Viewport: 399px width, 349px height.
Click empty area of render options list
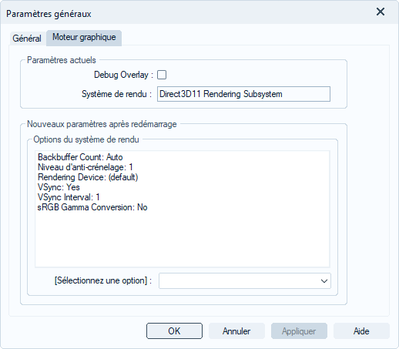pyautogui.click(x=183, y=239)
